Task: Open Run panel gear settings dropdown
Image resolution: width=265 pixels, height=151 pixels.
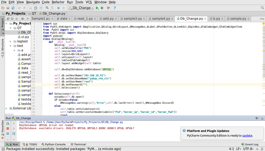Action: (257, 118)
